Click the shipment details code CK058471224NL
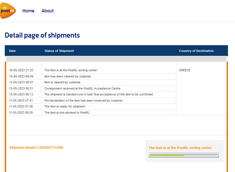 51,148
